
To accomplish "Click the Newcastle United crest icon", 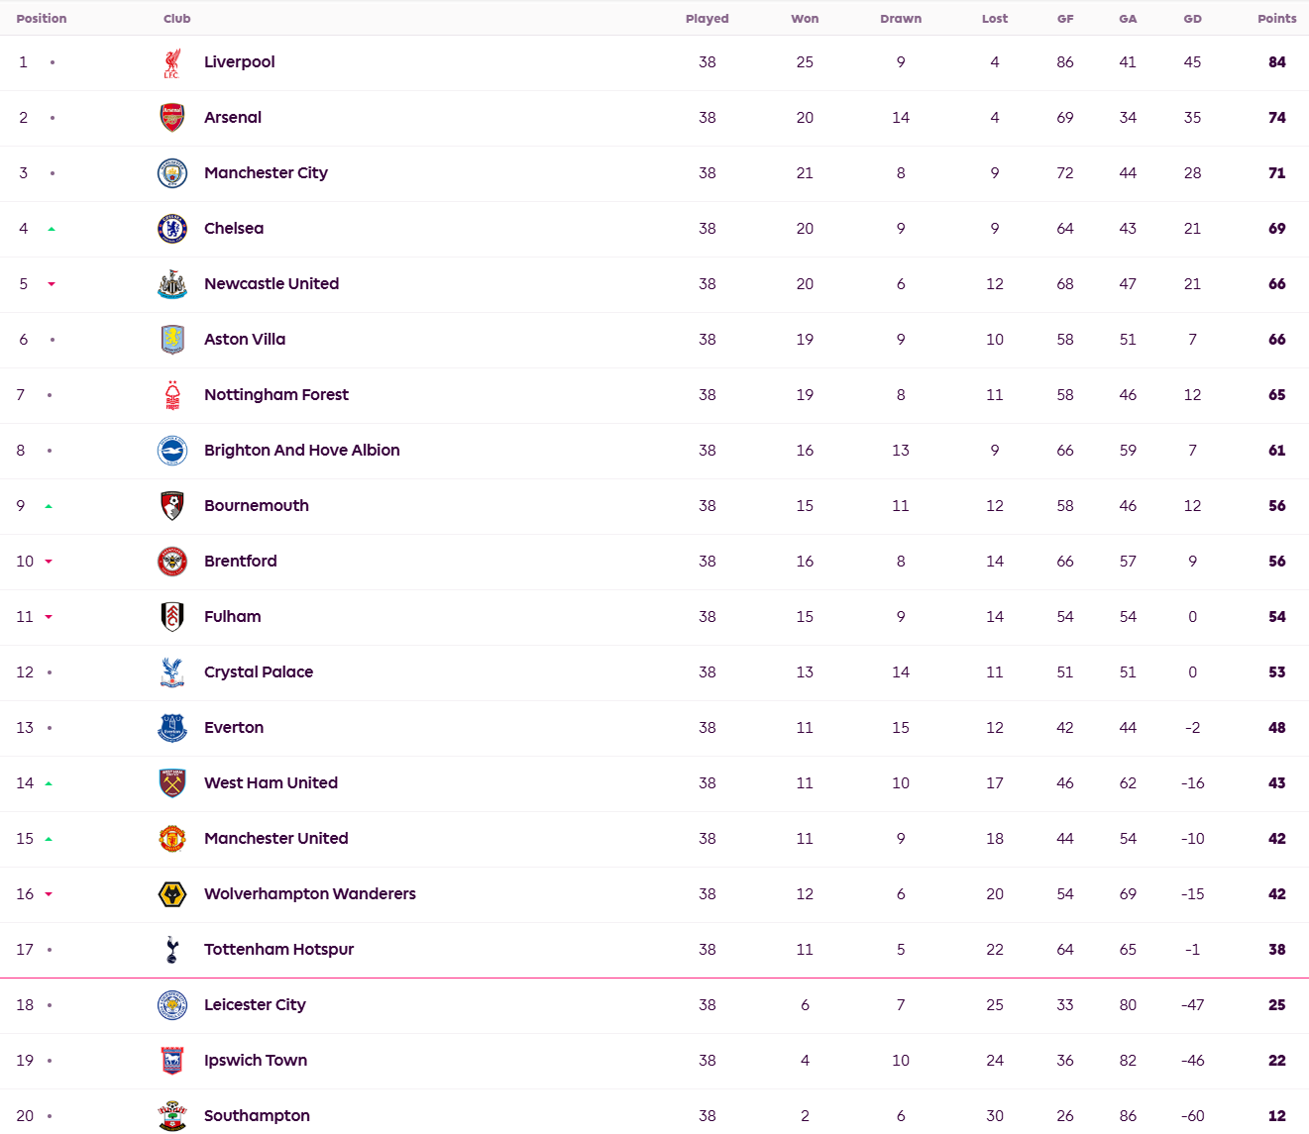I will 172,284.
